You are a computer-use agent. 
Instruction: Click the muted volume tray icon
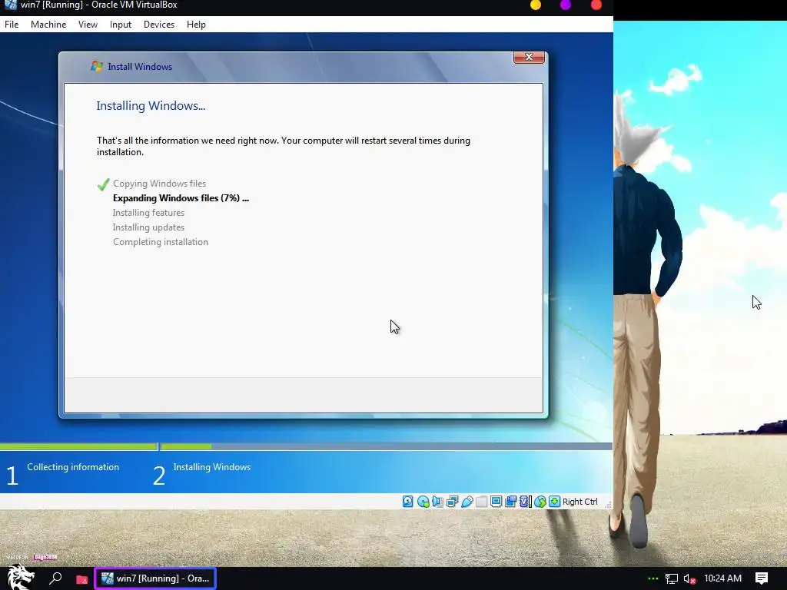coord(690,579)
